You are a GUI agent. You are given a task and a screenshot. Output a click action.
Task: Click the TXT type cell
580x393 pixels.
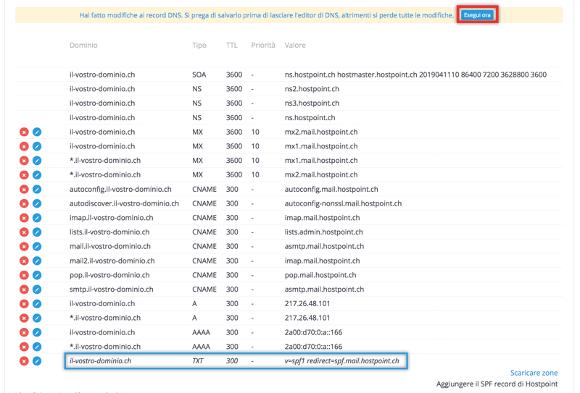[197, 361]
